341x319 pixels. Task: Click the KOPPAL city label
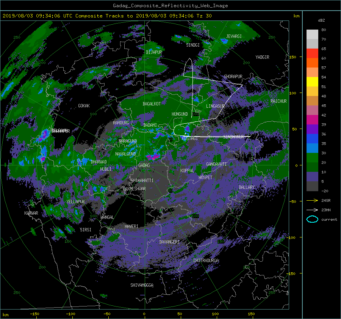pos(187,171)
